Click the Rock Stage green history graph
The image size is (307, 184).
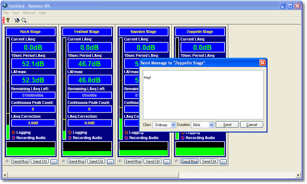coord(31,149)
